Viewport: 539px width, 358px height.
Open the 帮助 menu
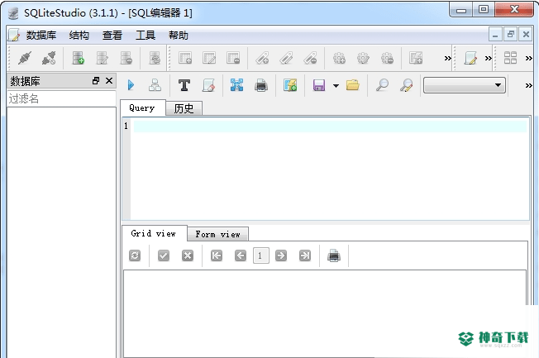click(x=179, y=35)
